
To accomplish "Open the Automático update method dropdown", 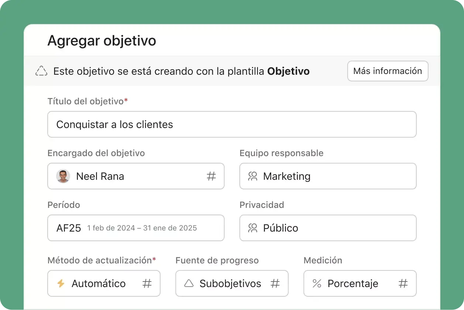I will (x=104, y=283).
